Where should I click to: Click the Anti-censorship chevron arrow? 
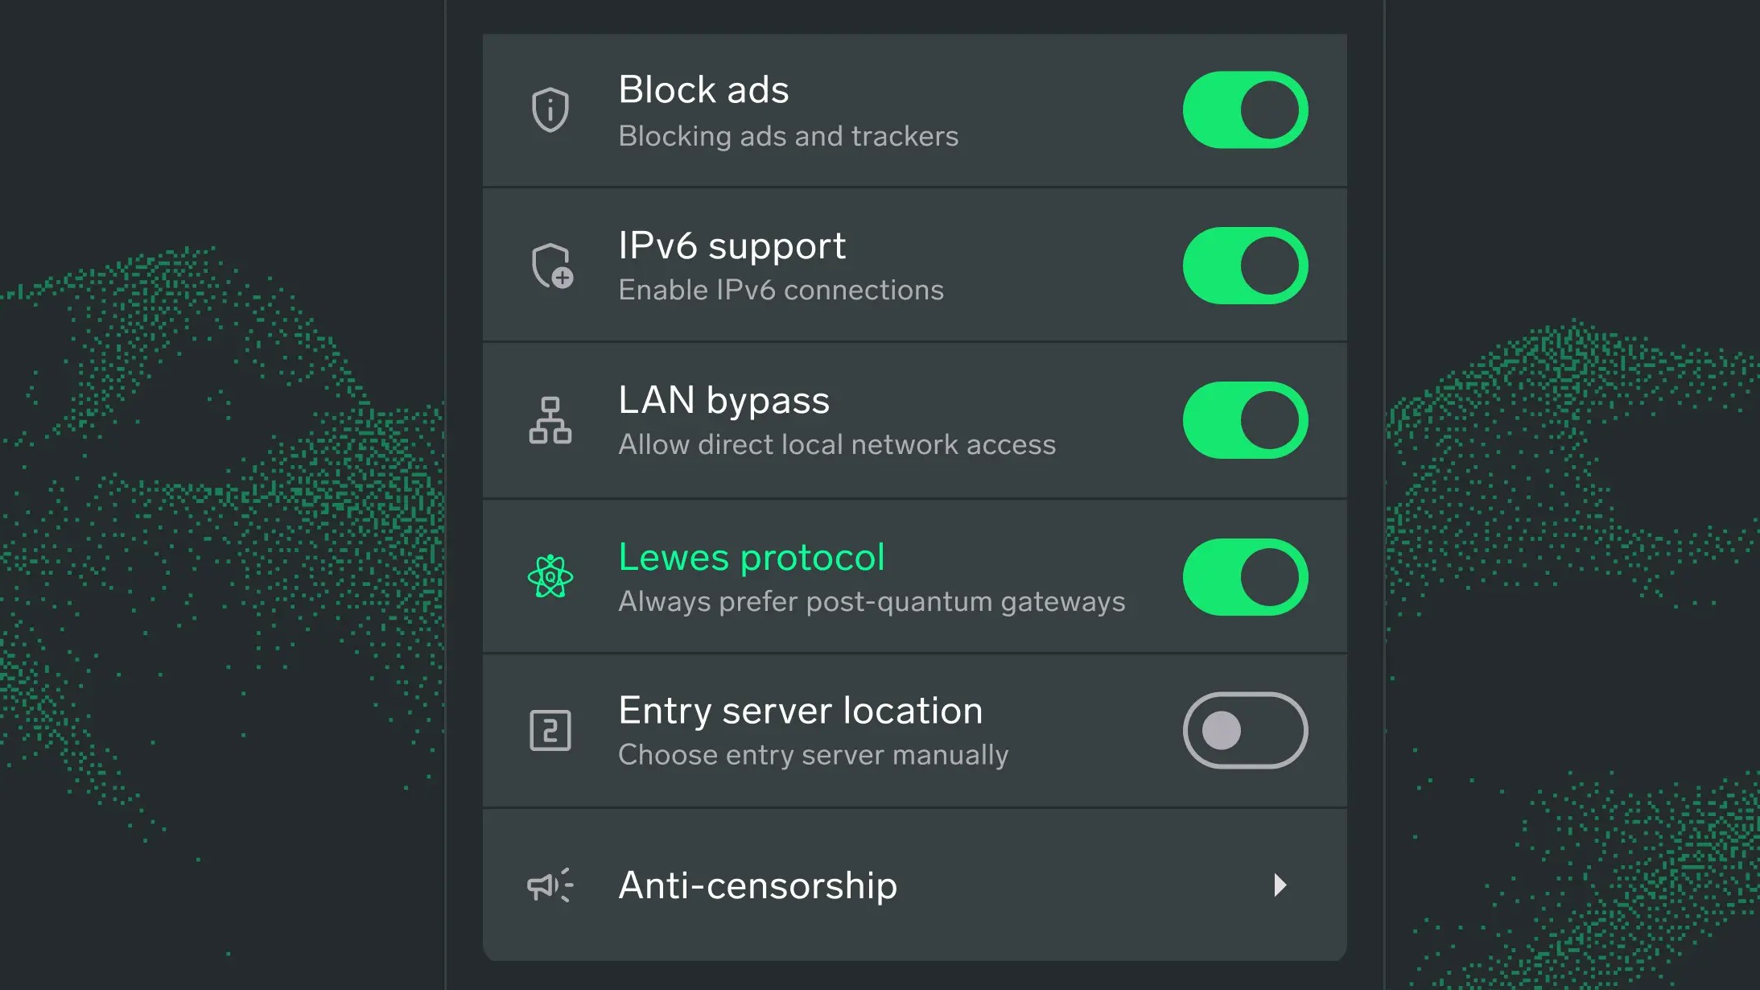pos(1280,885)
